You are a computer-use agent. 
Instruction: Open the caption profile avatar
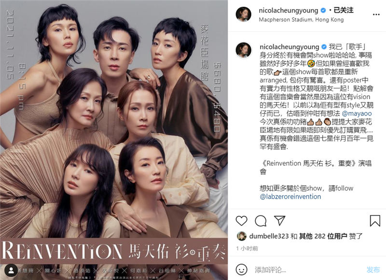244,50
